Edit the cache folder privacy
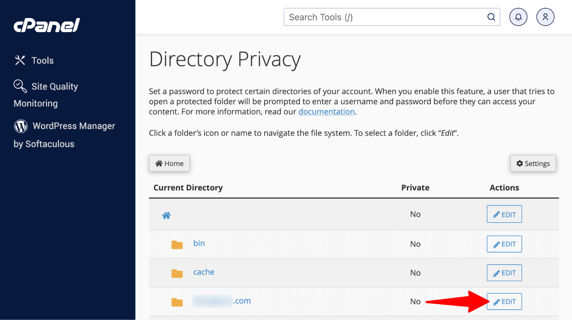Image resolution: width=572 pixels, height=320 pixels. tap(504, 273)
